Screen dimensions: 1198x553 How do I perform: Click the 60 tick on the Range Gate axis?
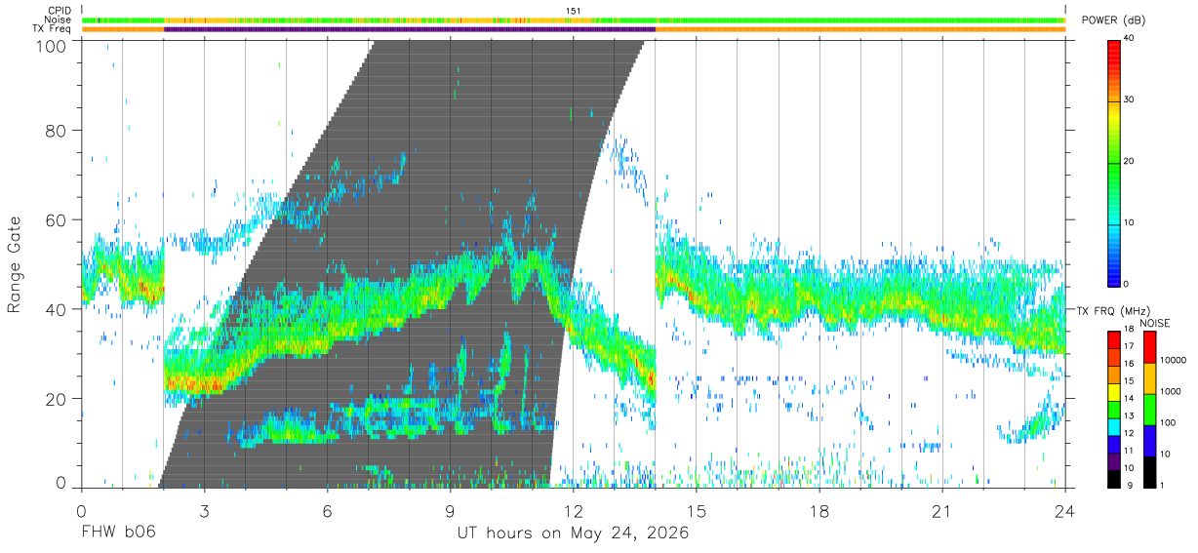pyautogui.click(x=57, y=219)
